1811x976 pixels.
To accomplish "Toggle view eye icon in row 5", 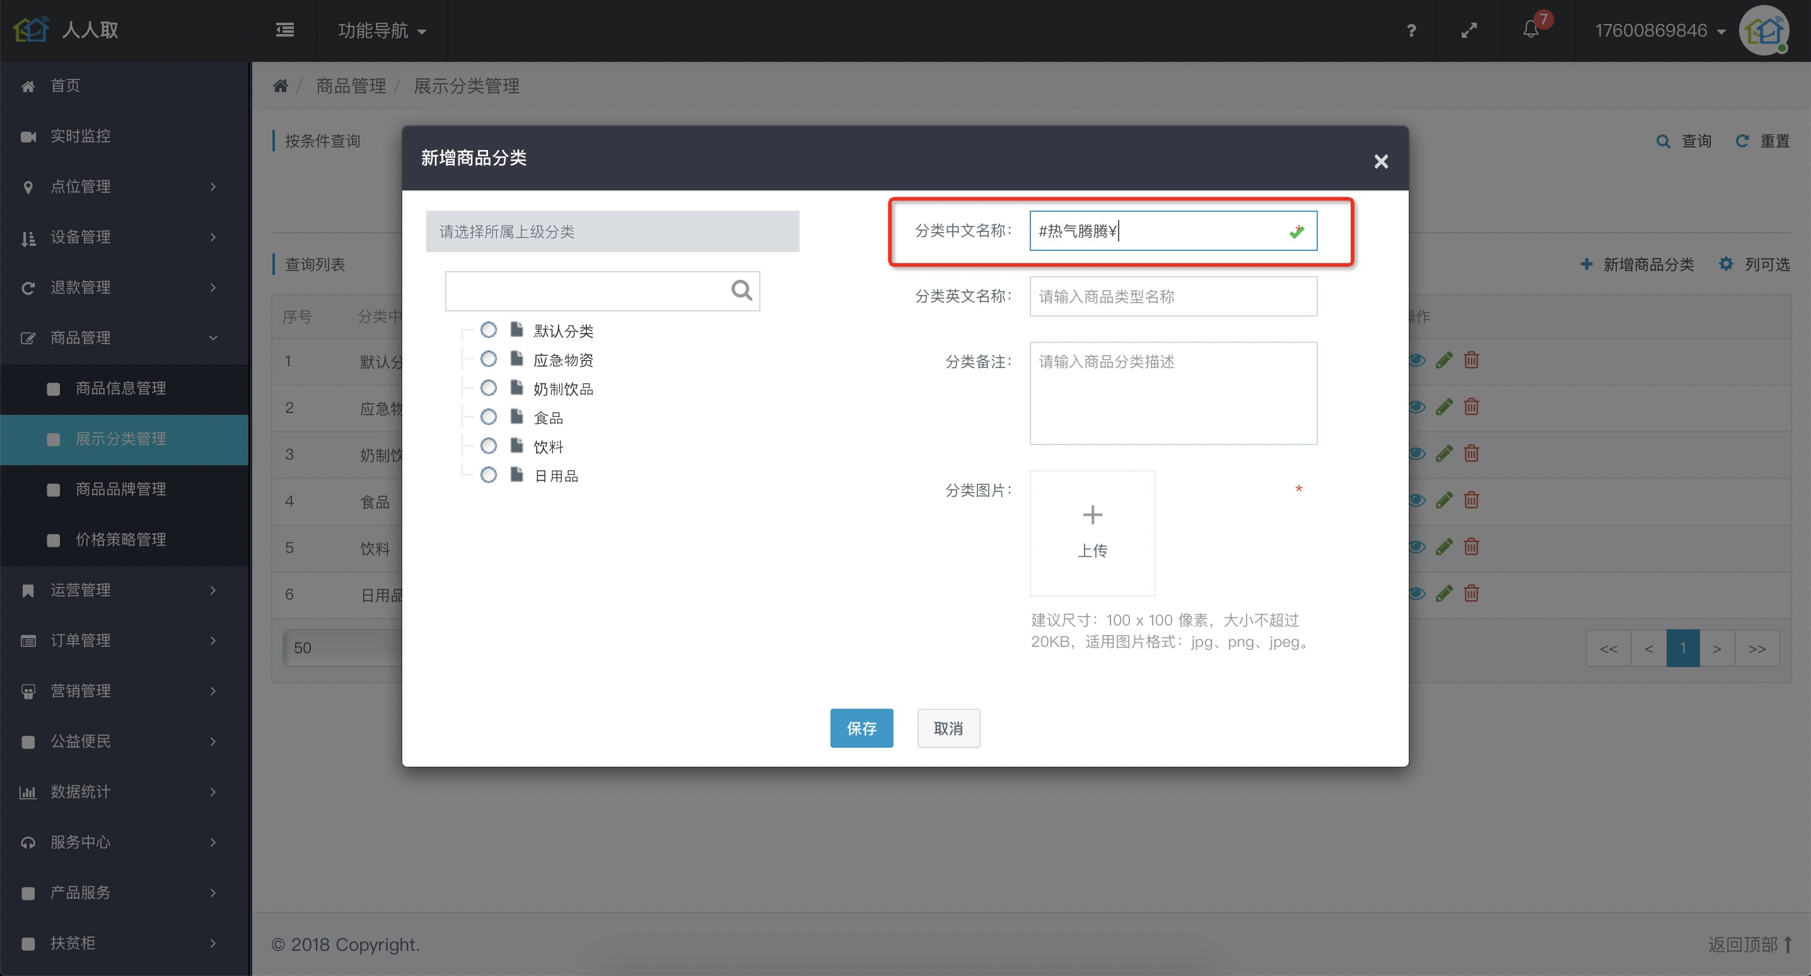I will (x=1418, y=547).
